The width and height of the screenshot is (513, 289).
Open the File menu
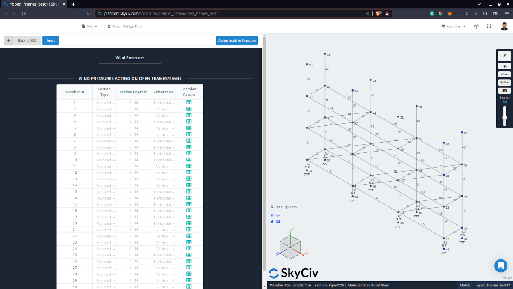[90, 27]
